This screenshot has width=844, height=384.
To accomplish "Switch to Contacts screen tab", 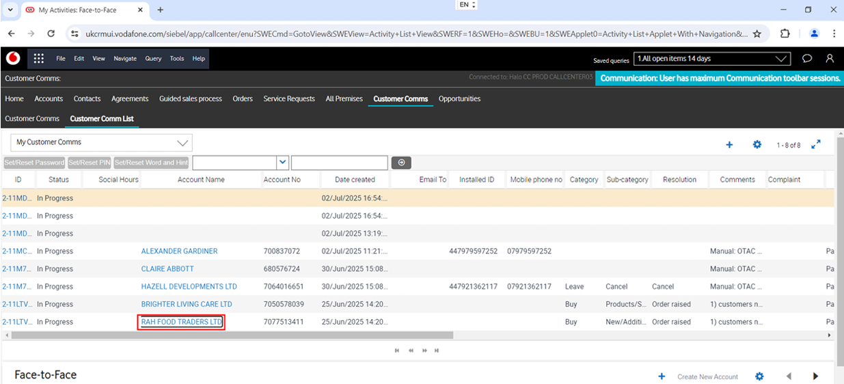I will (x=87, y=99).
